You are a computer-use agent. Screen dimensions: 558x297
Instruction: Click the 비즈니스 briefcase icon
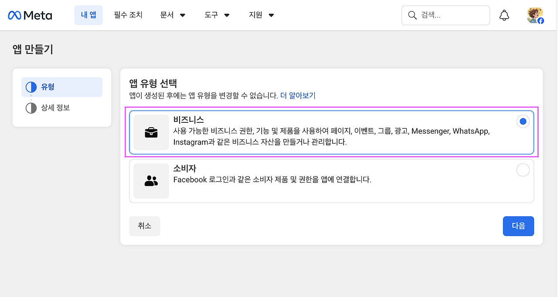[x=151, y=132]
